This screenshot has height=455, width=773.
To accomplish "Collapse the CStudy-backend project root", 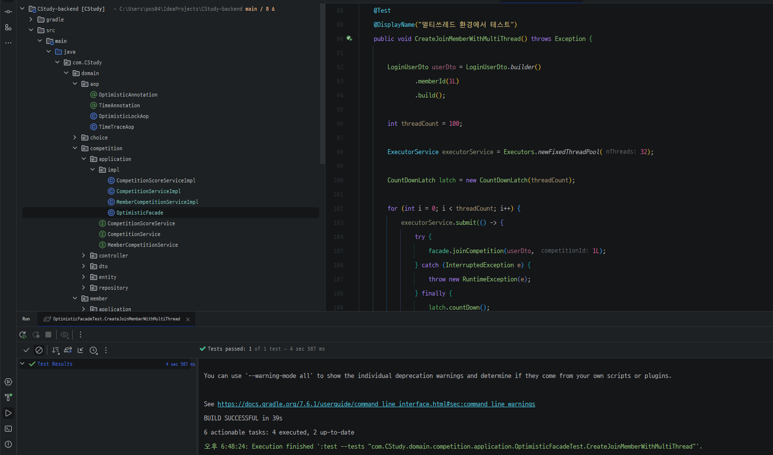I will [x=22, y=9].
